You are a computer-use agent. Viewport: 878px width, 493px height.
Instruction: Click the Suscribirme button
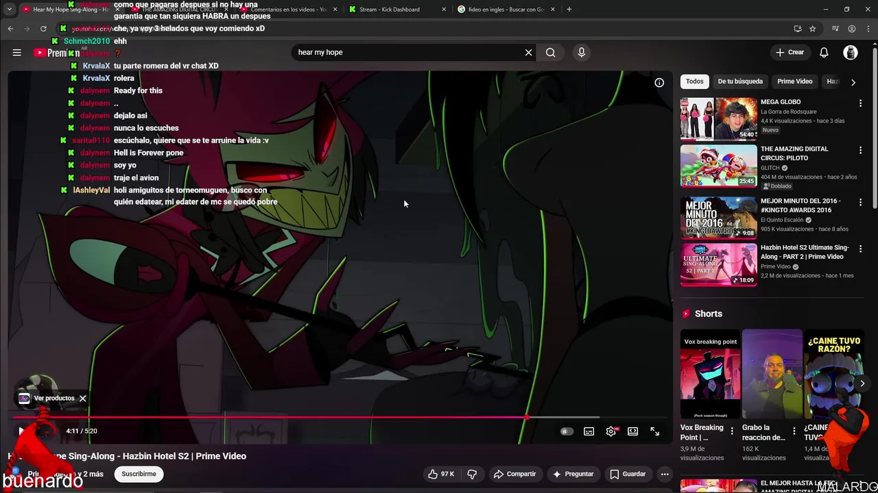[139, 474]
